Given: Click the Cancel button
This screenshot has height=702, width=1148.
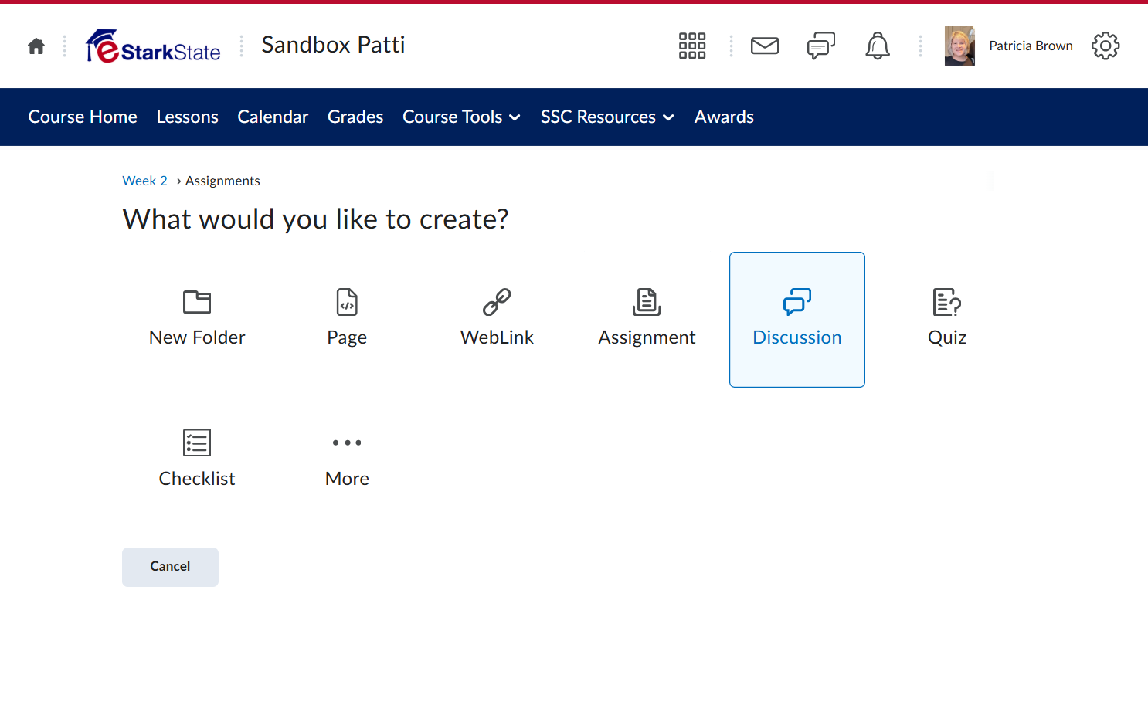Looking at the screenshot, I should pos(170,567).
